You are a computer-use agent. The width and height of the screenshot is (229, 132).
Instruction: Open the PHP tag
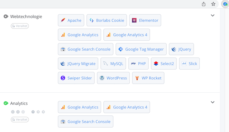coord(138,64)
